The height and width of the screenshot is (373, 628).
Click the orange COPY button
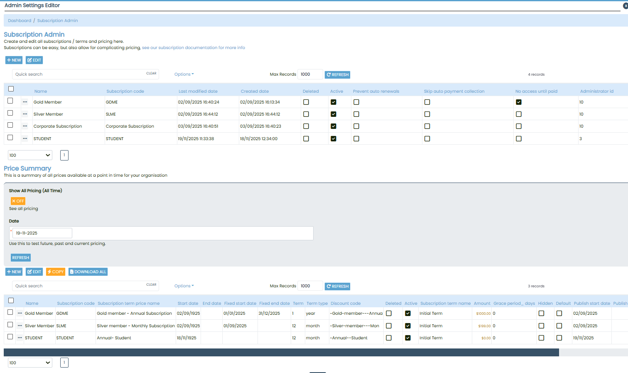[56, 272]
